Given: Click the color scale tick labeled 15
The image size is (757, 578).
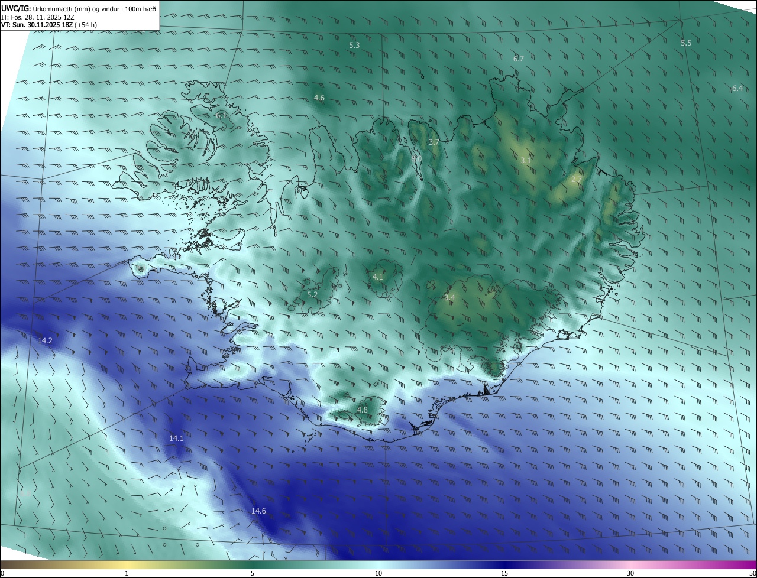Looking at the screenshot, I should pos(504,573).
